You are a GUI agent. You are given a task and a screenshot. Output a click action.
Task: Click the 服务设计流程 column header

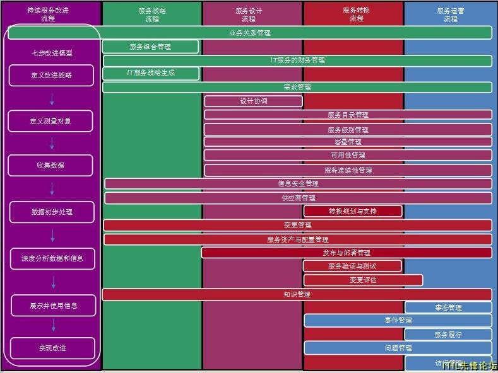pos(249,14)
